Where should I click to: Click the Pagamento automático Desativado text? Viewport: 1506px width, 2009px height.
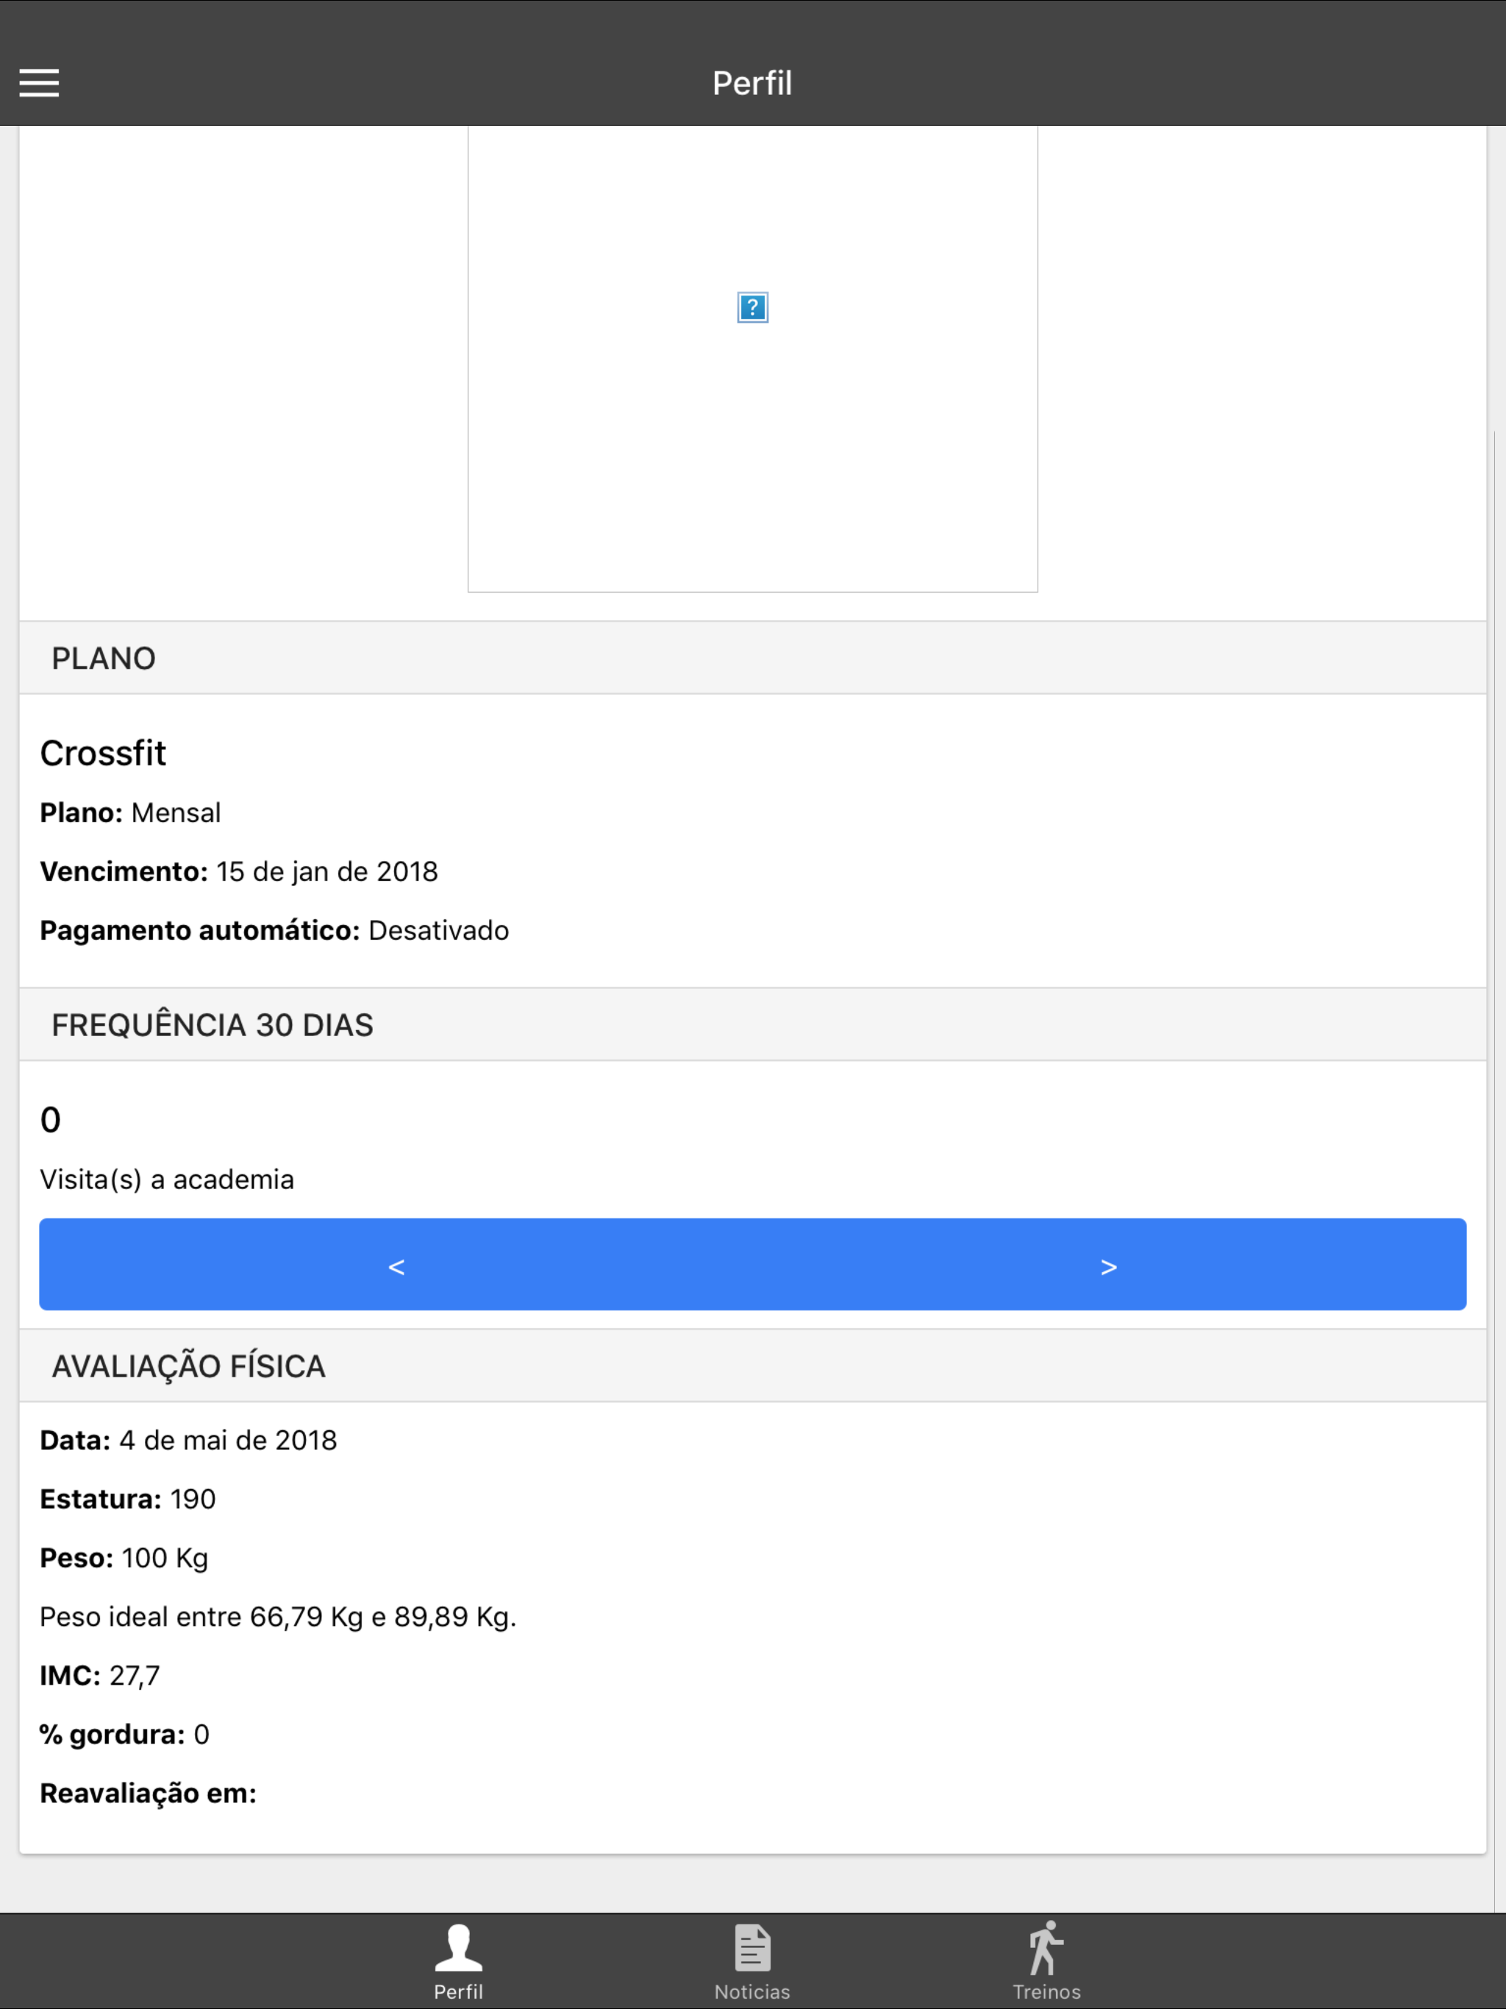click(x=274, y=930)
